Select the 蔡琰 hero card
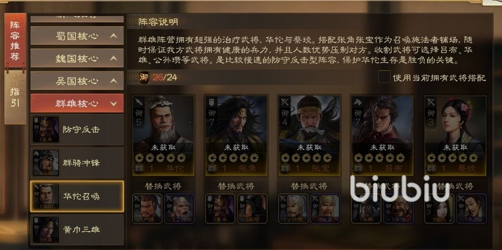 [x=455, y=135]
